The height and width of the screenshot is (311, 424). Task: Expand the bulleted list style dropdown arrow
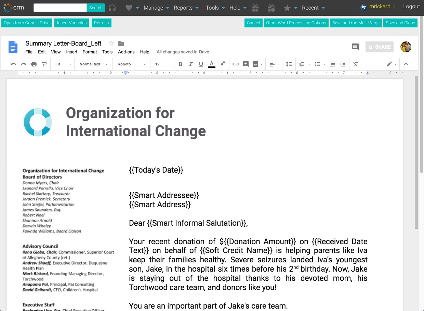coord(324,64)
